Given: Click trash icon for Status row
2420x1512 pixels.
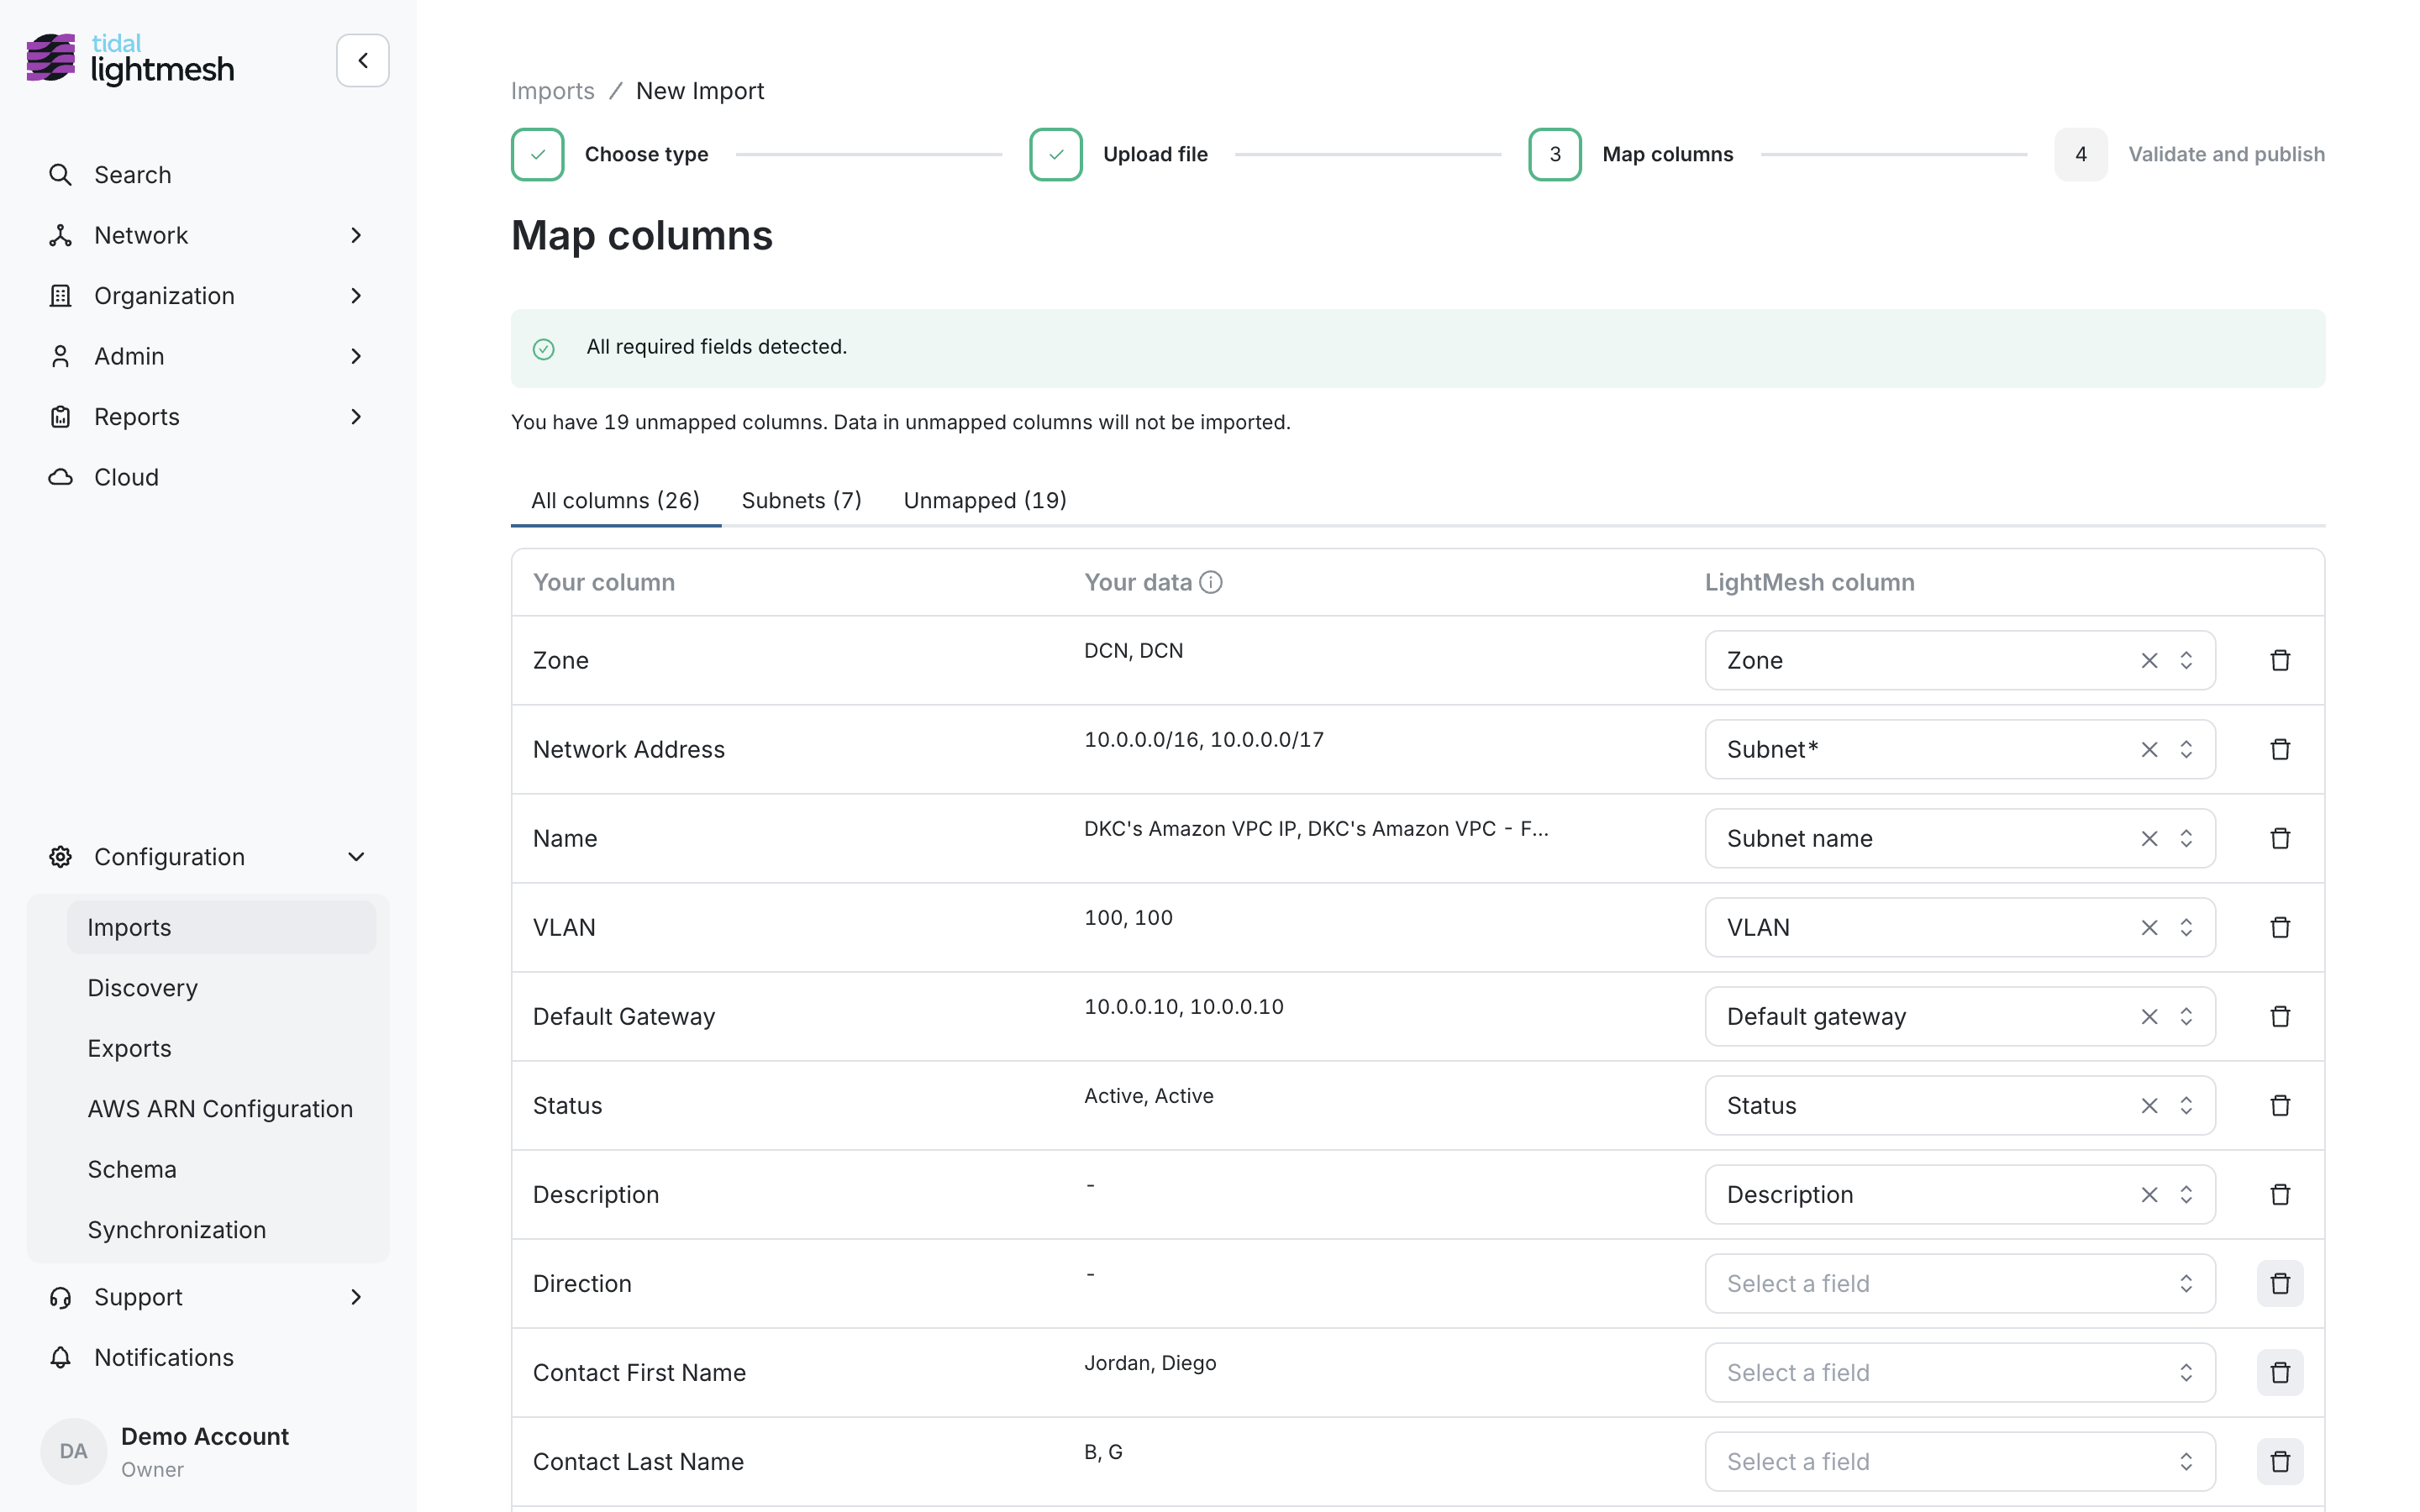Looking at the screenshot, I should pyautogui.click(x=2280, y=1105).
